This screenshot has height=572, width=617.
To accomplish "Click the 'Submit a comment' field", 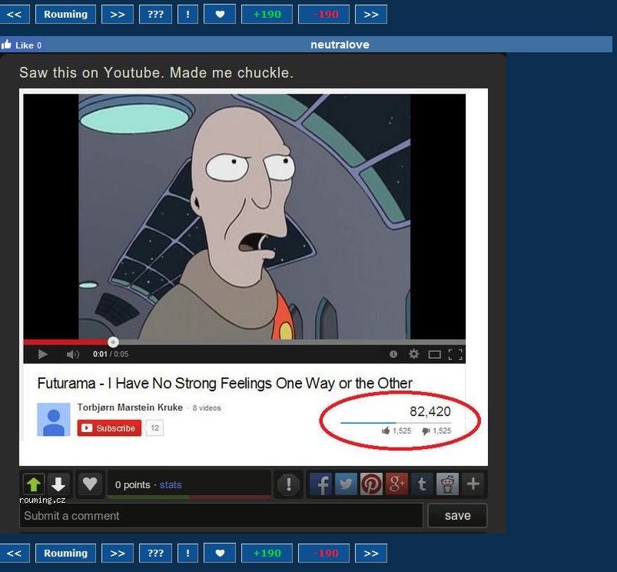I will coord(221,516).
